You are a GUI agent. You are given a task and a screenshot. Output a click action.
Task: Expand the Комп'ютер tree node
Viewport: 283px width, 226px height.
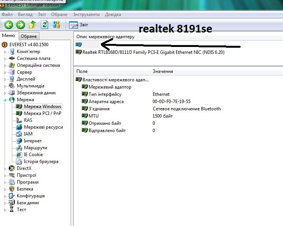pyautogui.click(x=5, y=52)
